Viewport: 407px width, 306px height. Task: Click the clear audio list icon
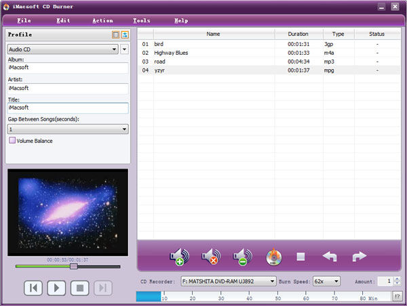pos(242,257)
